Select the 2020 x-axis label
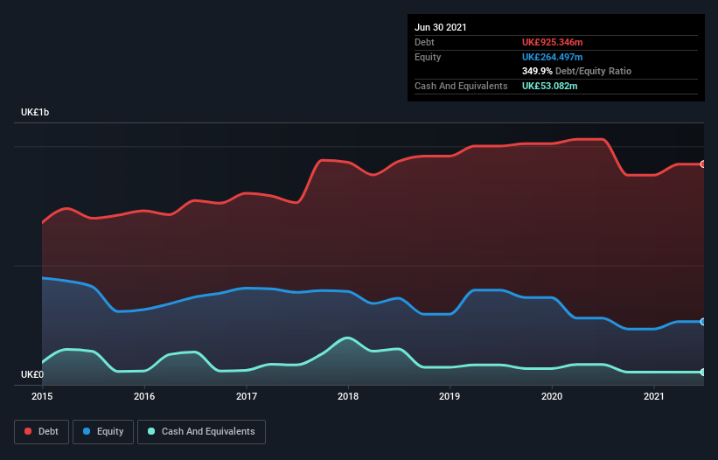This screenshot has width=718, height=460. 552,396
